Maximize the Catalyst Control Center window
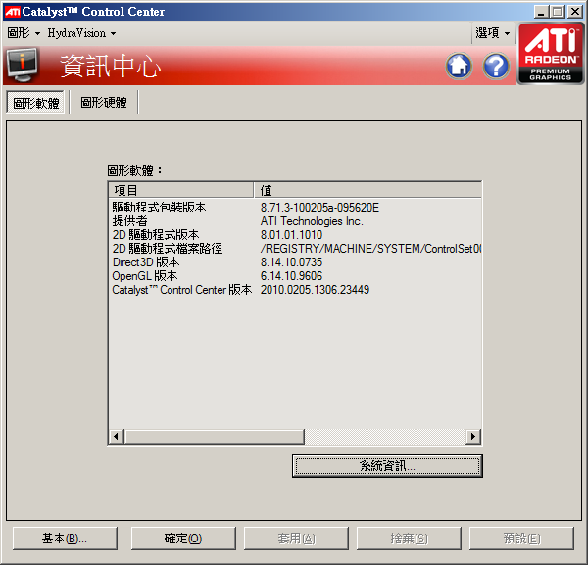Viewport: 588px width, 565px height. [x=558, y=12]
